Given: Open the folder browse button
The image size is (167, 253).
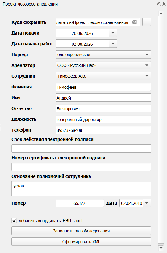Looking at the screenshot, I should 147,22.
